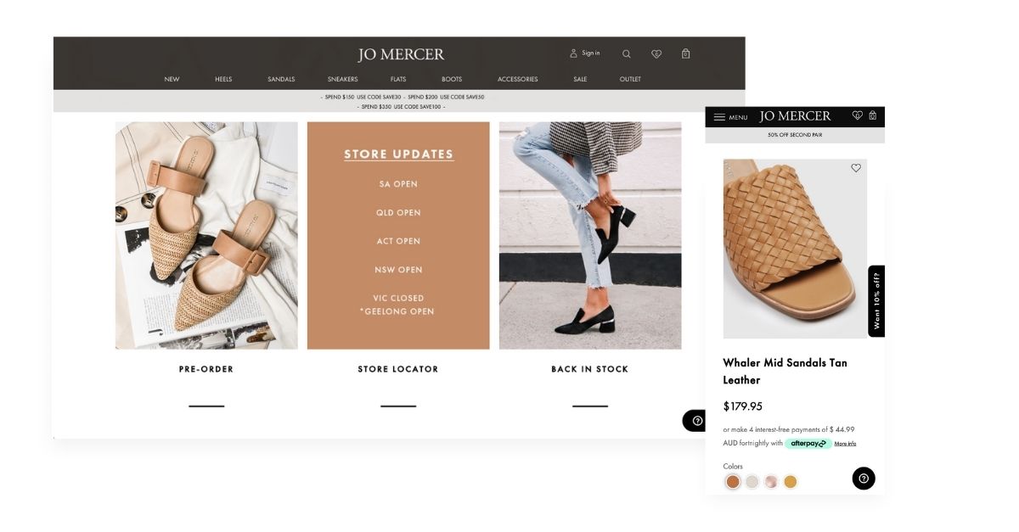Click the mobile header wishlist heart icon
This screenshot has height=532, width=1019.
tap(858, 115)
